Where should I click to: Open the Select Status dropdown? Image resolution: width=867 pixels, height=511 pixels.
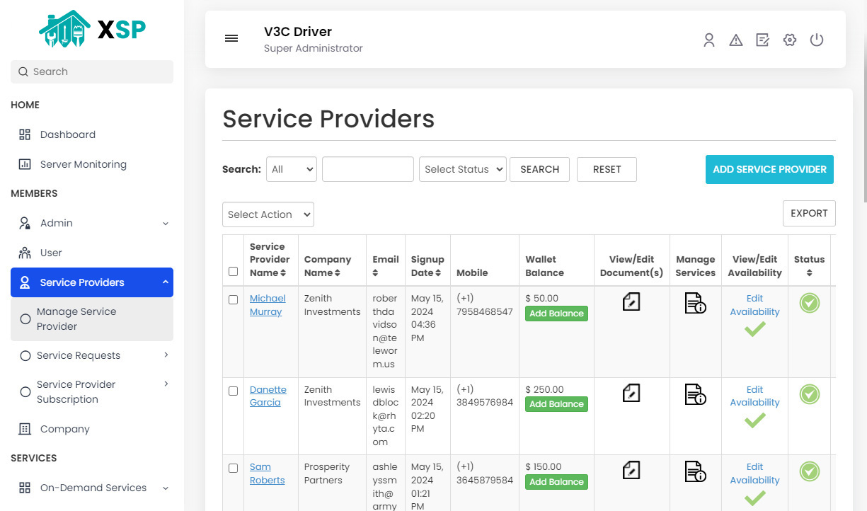coord(462,169)
